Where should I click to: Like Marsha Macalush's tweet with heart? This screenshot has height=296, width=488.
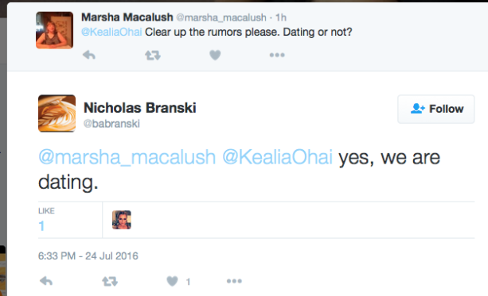(x=215, y=56)
